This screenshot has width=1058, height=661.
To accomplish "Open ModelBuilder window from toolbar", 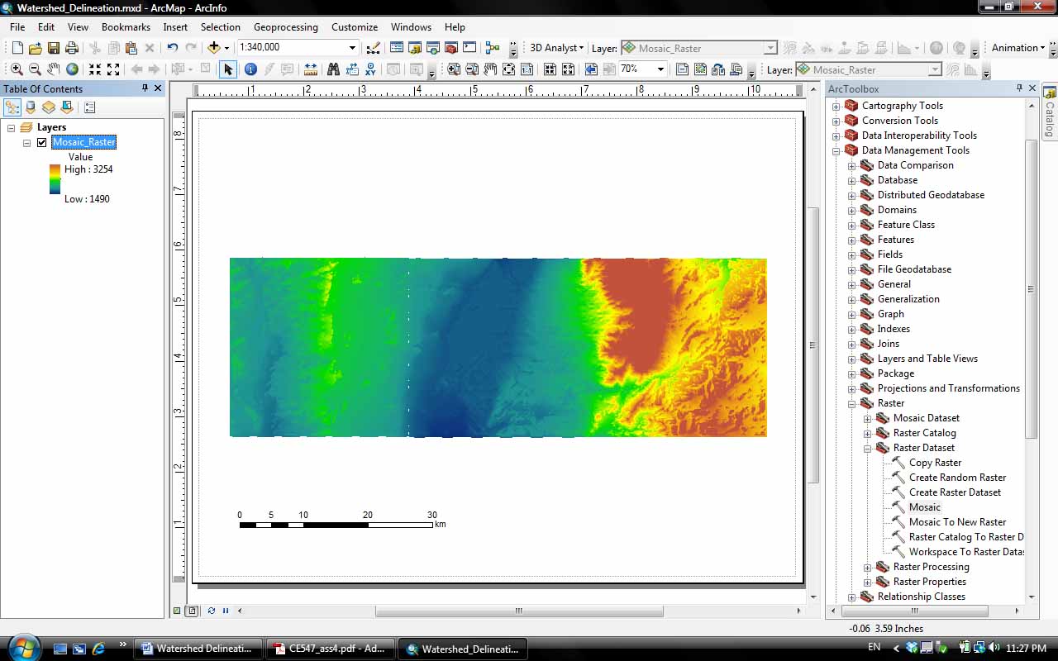I will click(493, 48).
